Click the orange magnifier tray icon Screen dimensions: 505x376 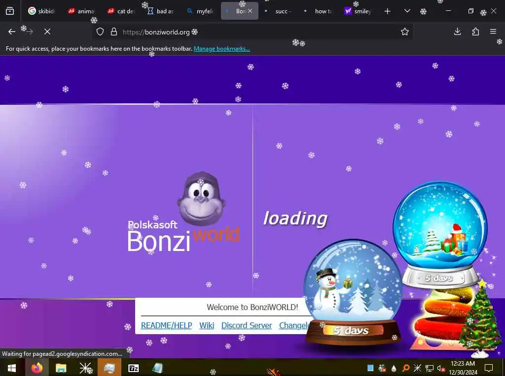406,368
